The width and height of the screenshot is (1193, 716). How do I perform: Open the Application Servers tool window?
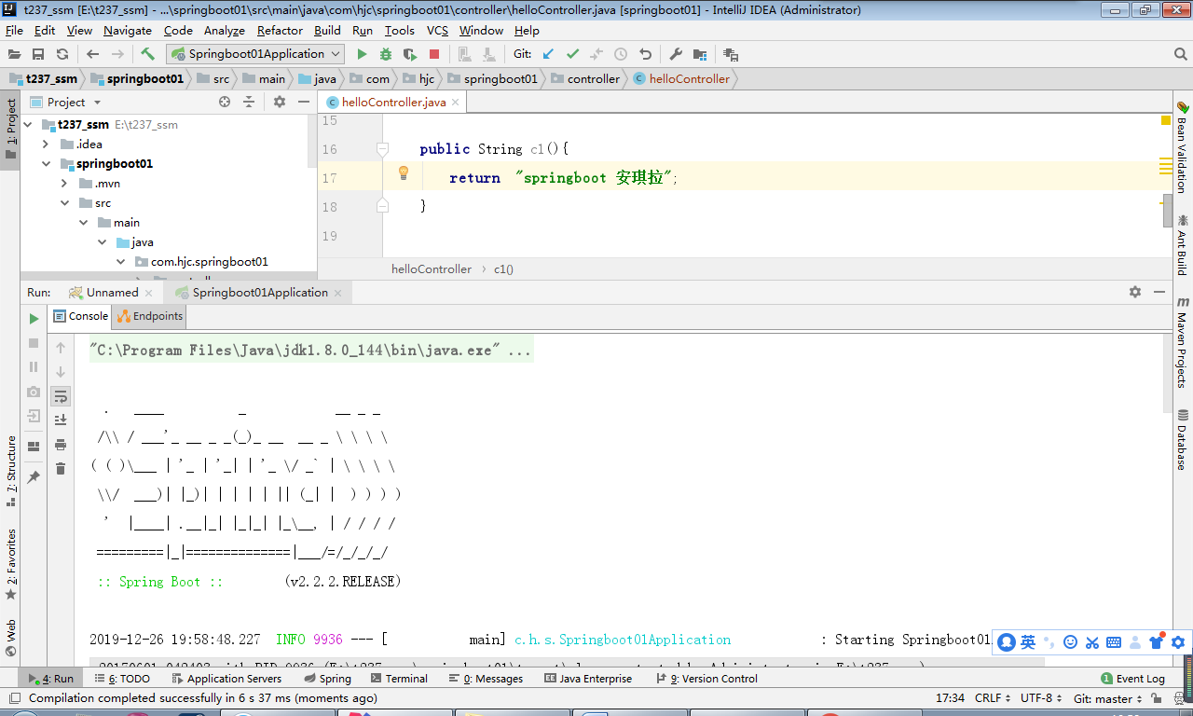point(226,679)
